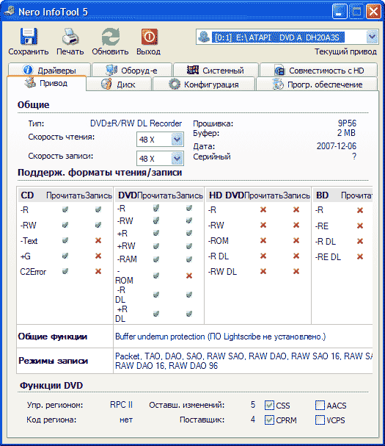Click the Привод tab drive icon
Screen dimensions: 385x446
tap(30, 83)
